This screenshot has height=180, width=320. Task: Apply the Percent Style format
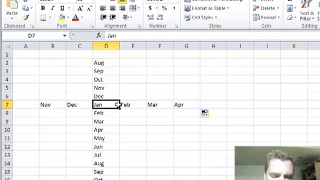(164, 8)
